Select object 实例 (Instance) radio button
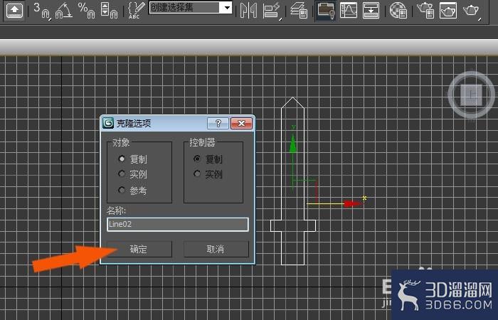The image size is (498, 320). pyautogui.click(x=122, y=174)
